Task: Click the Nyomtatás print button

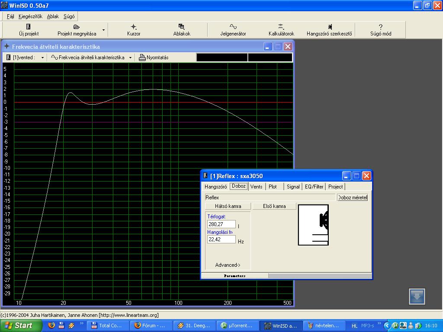Action: tap(154, 57)
